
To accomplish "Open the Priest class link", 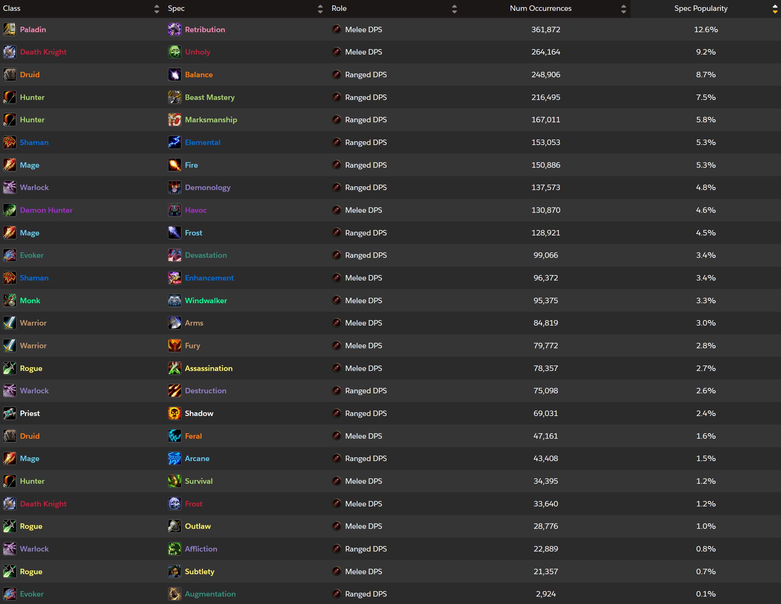I will click(x=30, y=413).
